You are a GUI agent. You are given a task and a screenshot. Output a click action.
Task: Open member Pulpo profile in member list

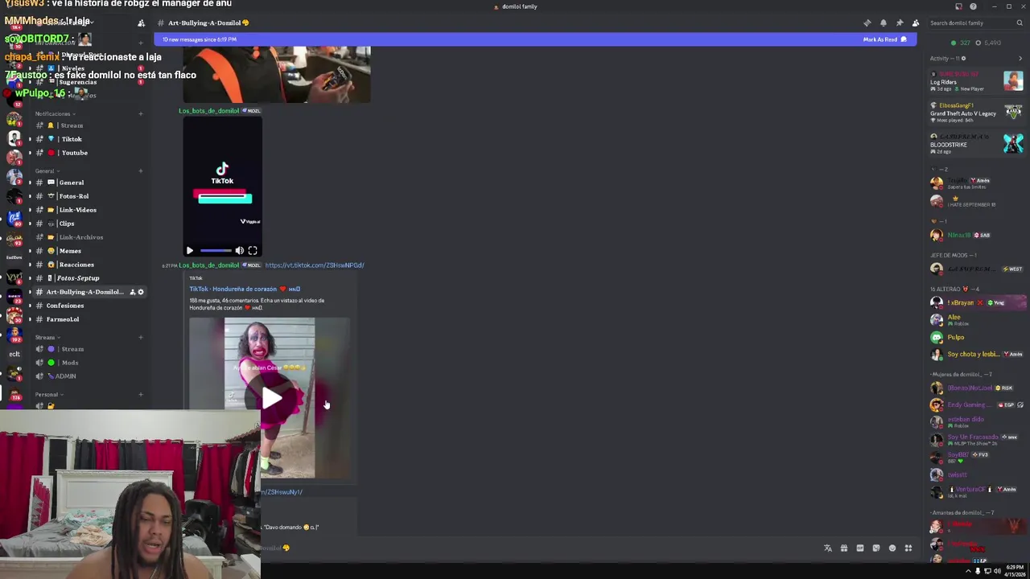click(x=977, y=338)
